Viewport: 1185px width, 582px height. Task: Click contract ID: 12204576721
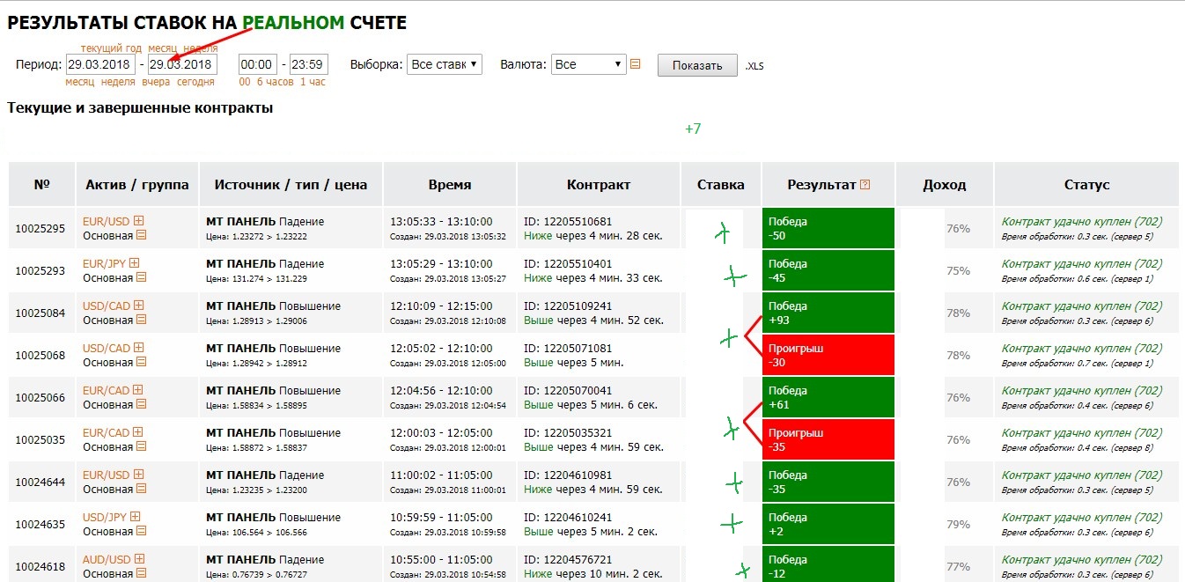[x=568, y=560]
